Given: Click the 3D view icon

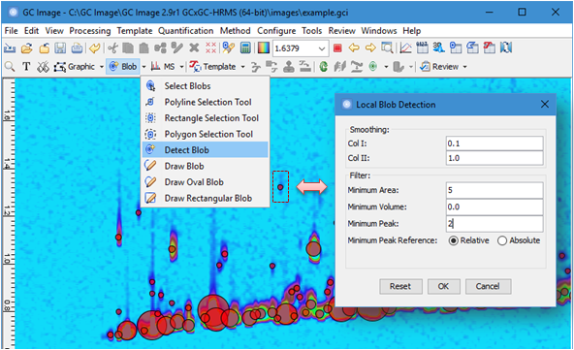Looking at the screenshot, I should [438, 48].
